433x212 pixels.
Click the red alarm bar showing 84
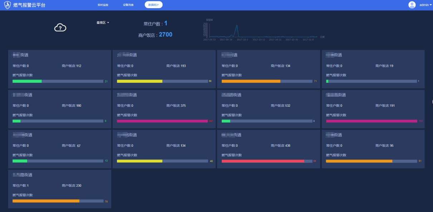pyautogui.click(x=263, y=161)
